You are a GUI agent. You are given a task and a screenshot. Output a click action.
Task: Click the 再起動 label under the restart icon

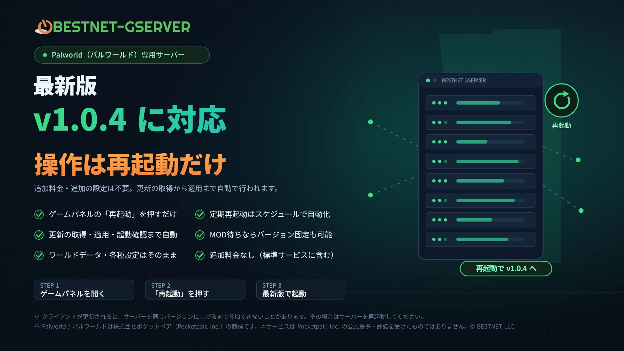(x=562, y=125)
